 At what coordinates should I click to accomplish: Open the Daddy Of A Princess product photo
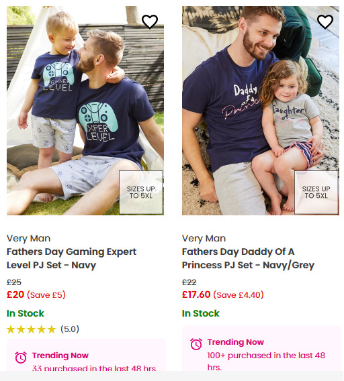tap(261, 111)
